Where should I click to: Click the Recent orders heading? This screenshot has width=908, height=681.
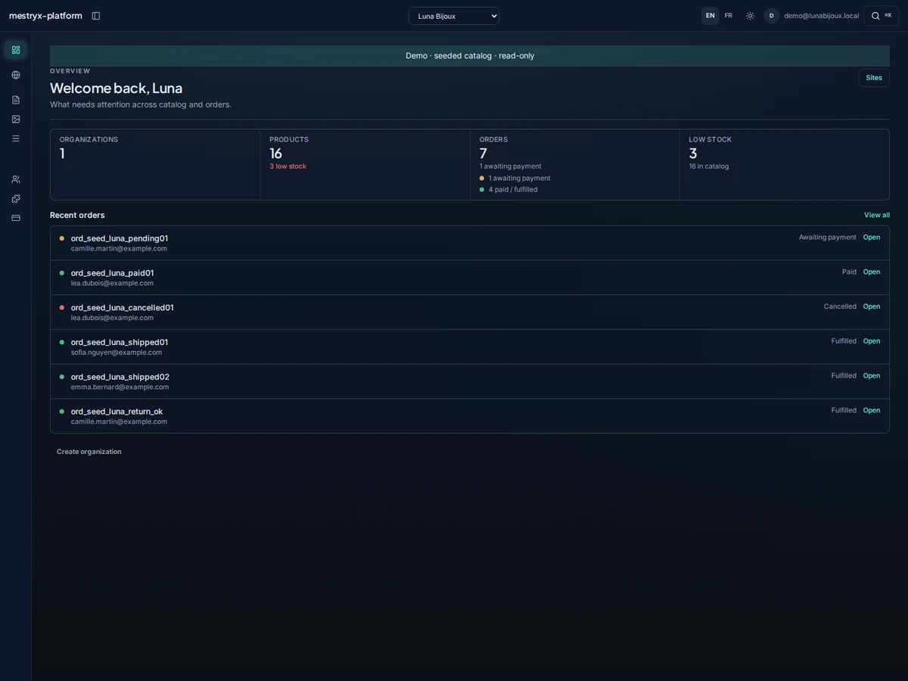77,216
